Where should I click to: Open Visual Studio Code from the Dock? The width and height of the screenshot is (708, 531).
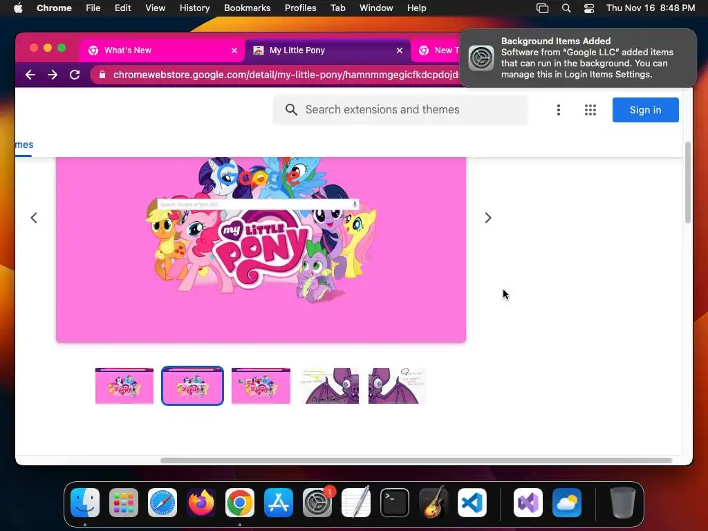pyautogui.click(x=472, y=503)
